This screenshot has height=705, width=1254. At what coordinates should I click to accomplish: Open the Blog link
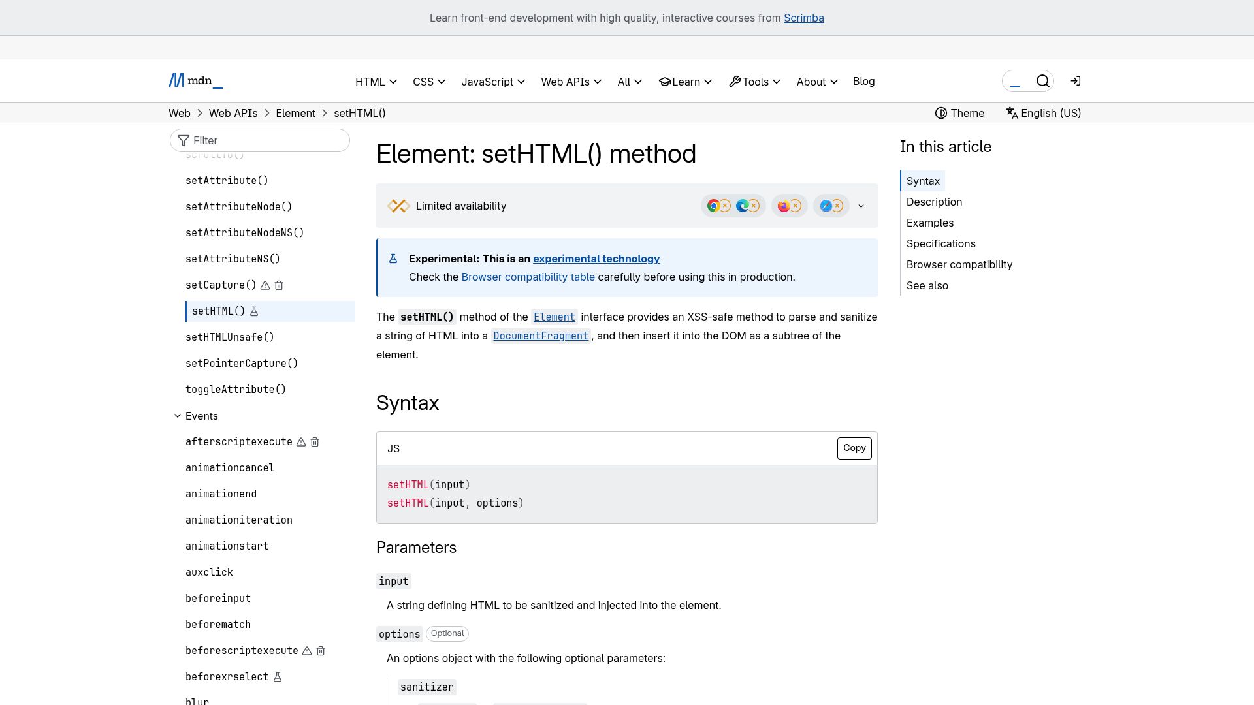(863, 81)
